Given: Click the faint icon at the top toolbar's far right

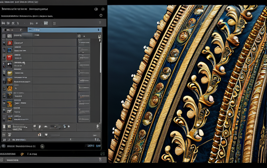Looking at the screenshot, I should [x=100, y=22].
